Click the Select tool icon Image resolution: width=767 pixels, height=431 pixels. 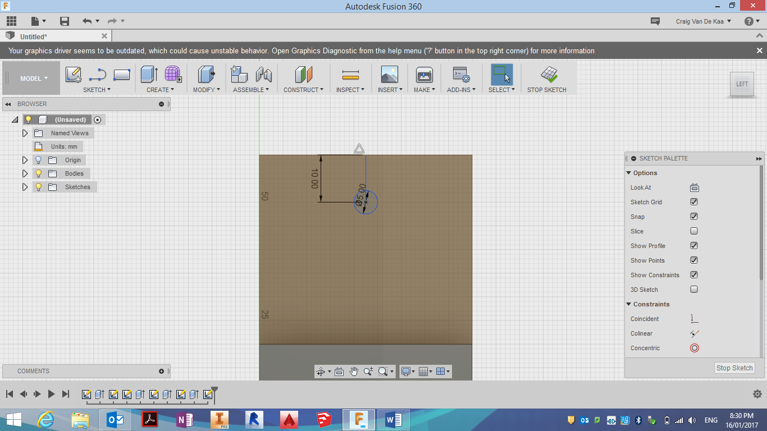(x=501, y=75)
